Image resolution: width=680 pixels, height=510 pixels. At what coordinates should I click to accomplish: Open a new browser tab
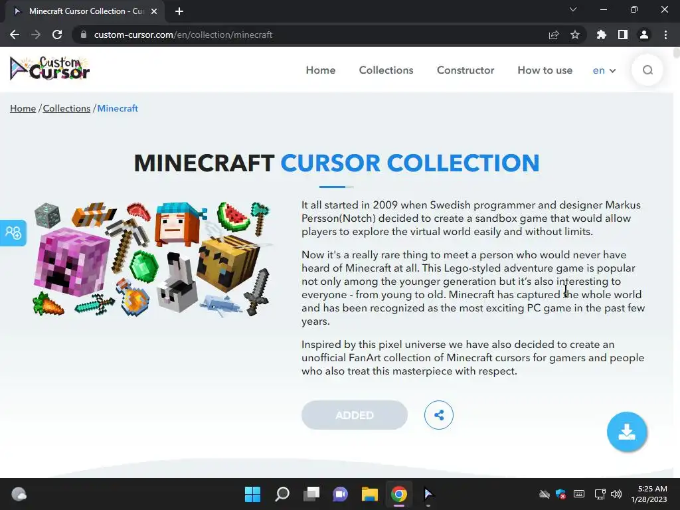pyautogui.click(x=179, y=11)
